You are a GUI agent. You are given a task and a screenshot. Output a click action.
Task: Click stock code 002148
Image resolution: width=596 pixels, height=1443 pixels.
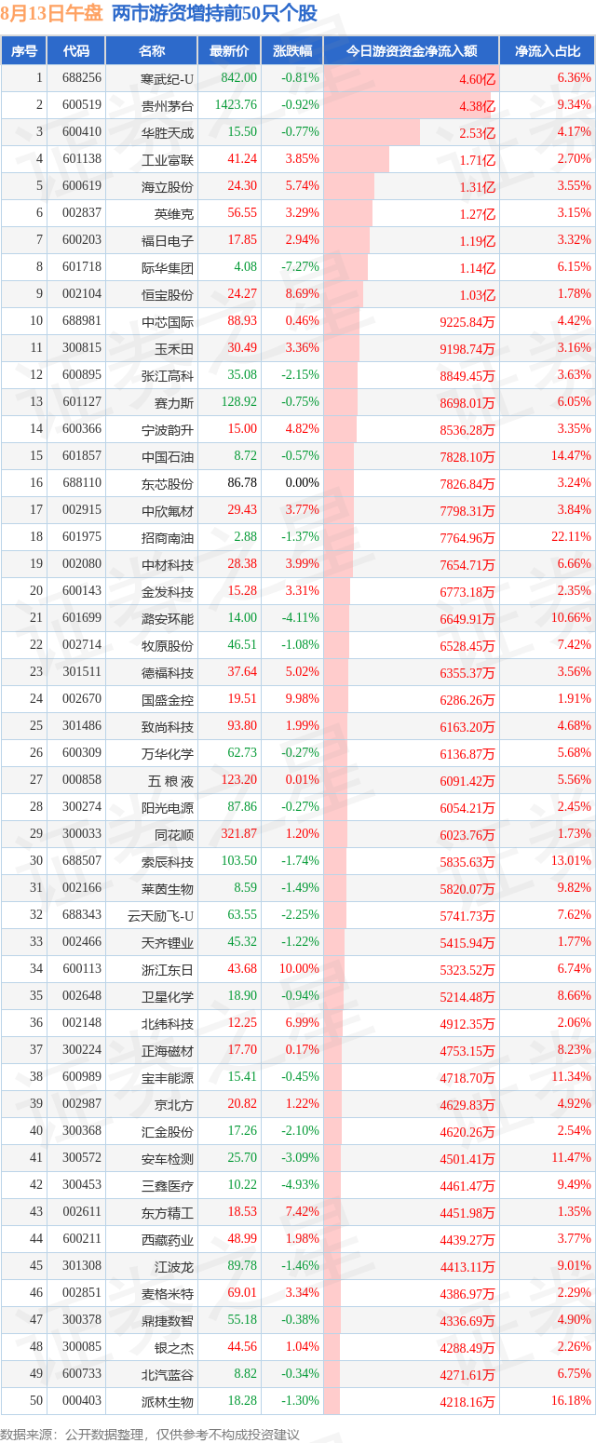[x=83, y=1023]
